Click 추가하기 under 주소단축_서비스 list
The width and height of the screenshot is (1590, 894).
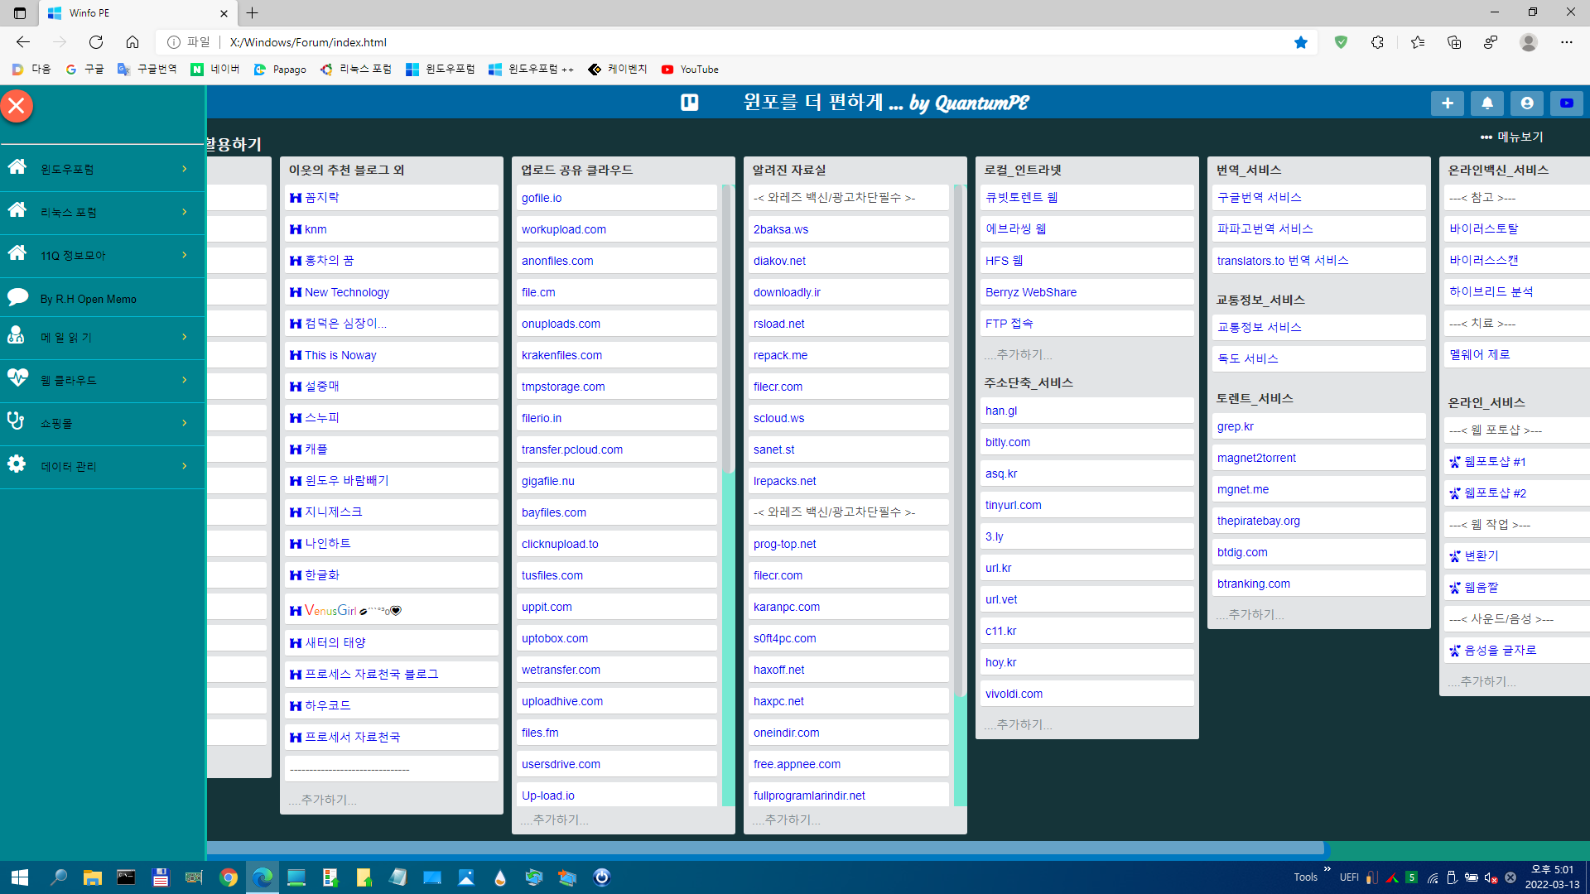[1019, 724]
